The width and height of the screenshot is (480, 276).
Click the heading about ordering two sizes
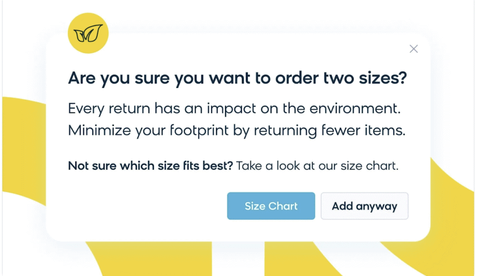click(237, 78)
